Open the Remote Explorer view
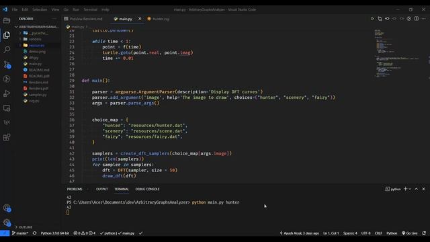Image resolution: width=430 pixels, height=242 pixels. coord(7,108)
